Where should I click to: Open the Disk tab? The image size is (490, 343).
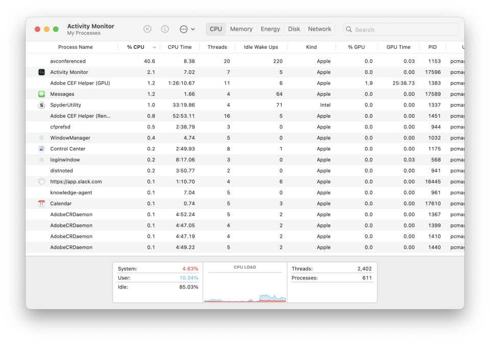294,29
